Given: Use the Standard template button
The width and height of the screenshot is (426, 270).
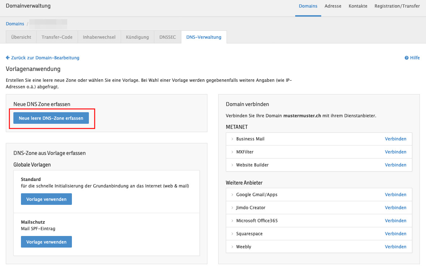Looking at the screenshot, I should tap(46, 199).
